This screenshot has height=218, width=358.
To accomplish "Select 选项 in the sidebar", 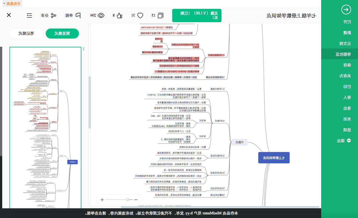I will [x=347, y=130].
